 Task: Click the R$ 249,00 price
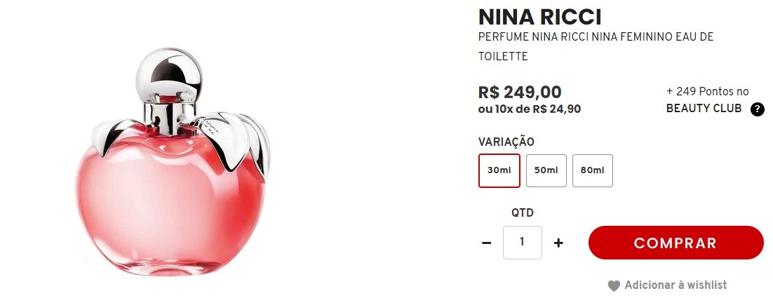(x=520, y=92)
